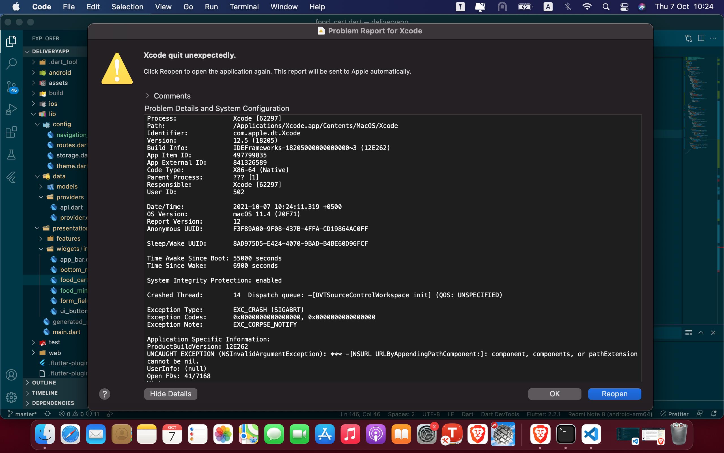Open the Explorer view in activity bar

pyautogui.click(x=11, y=41)
